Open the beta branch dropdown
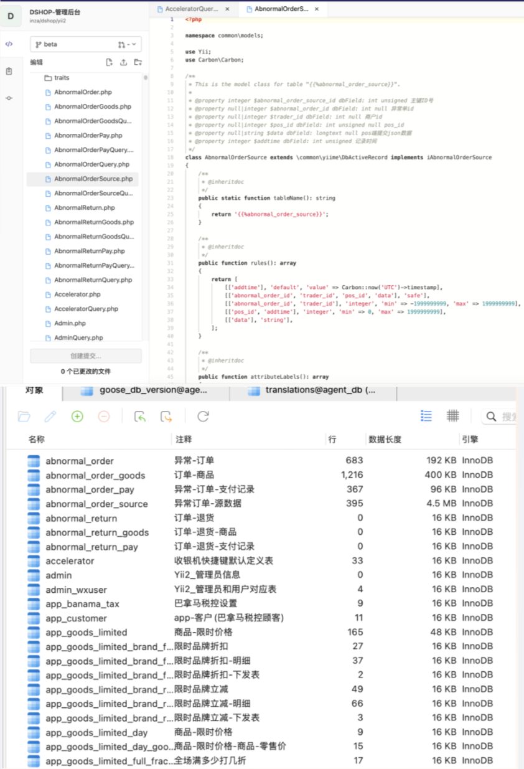The width and height of the screenshot is (524, 769). (86, 44)
